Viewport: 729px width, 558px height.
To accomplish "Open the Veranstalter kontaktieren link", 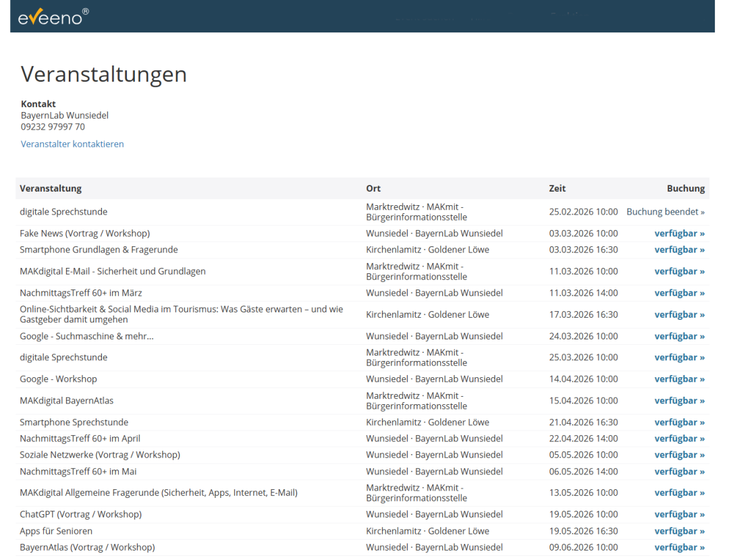I will coord(72,144).
